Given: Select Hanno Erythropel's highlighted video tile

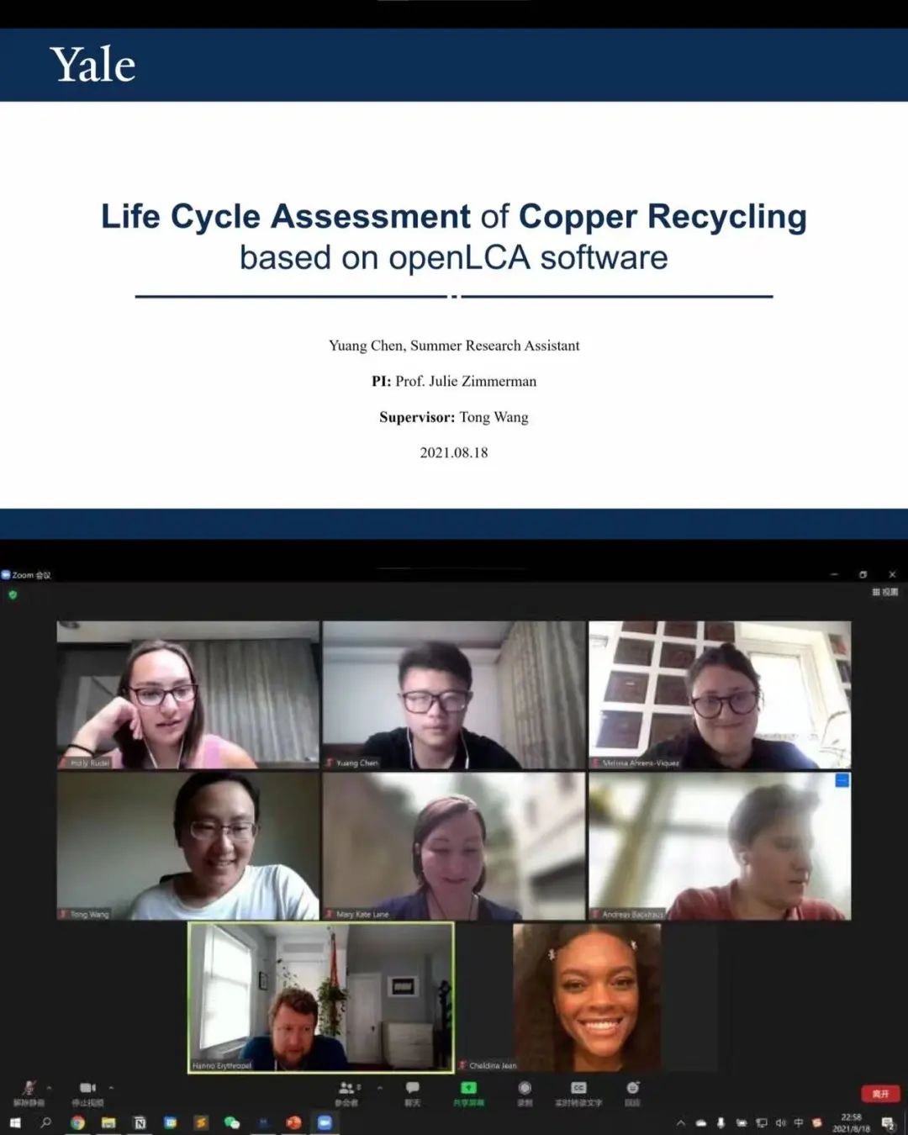Looking at the screenshot, I should coord(320,997).
